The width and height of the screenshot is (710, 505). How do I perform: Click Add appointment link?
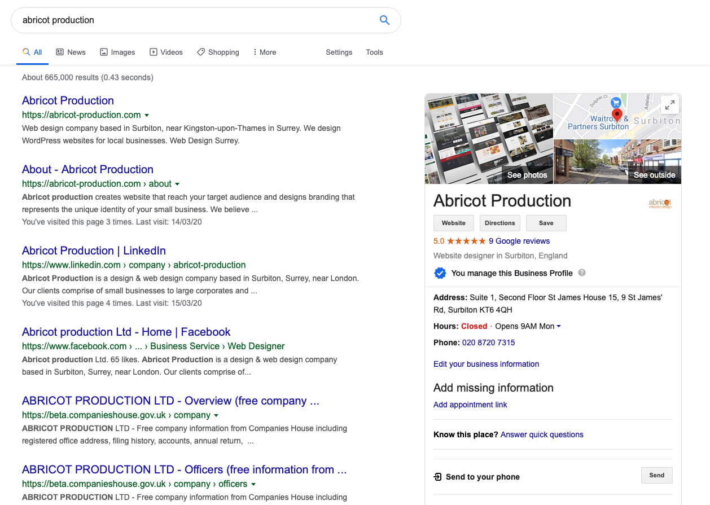click(470, 405)
